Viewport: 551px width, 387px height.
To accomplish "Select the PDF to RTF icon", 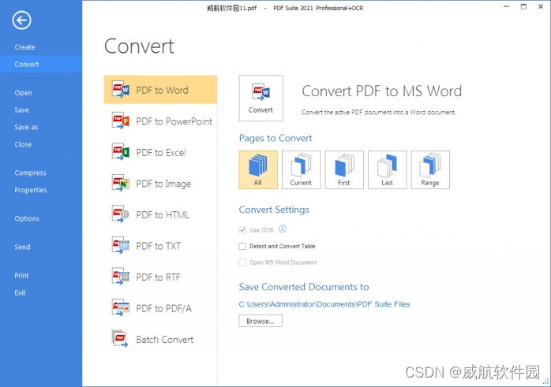I will [121, 277].
